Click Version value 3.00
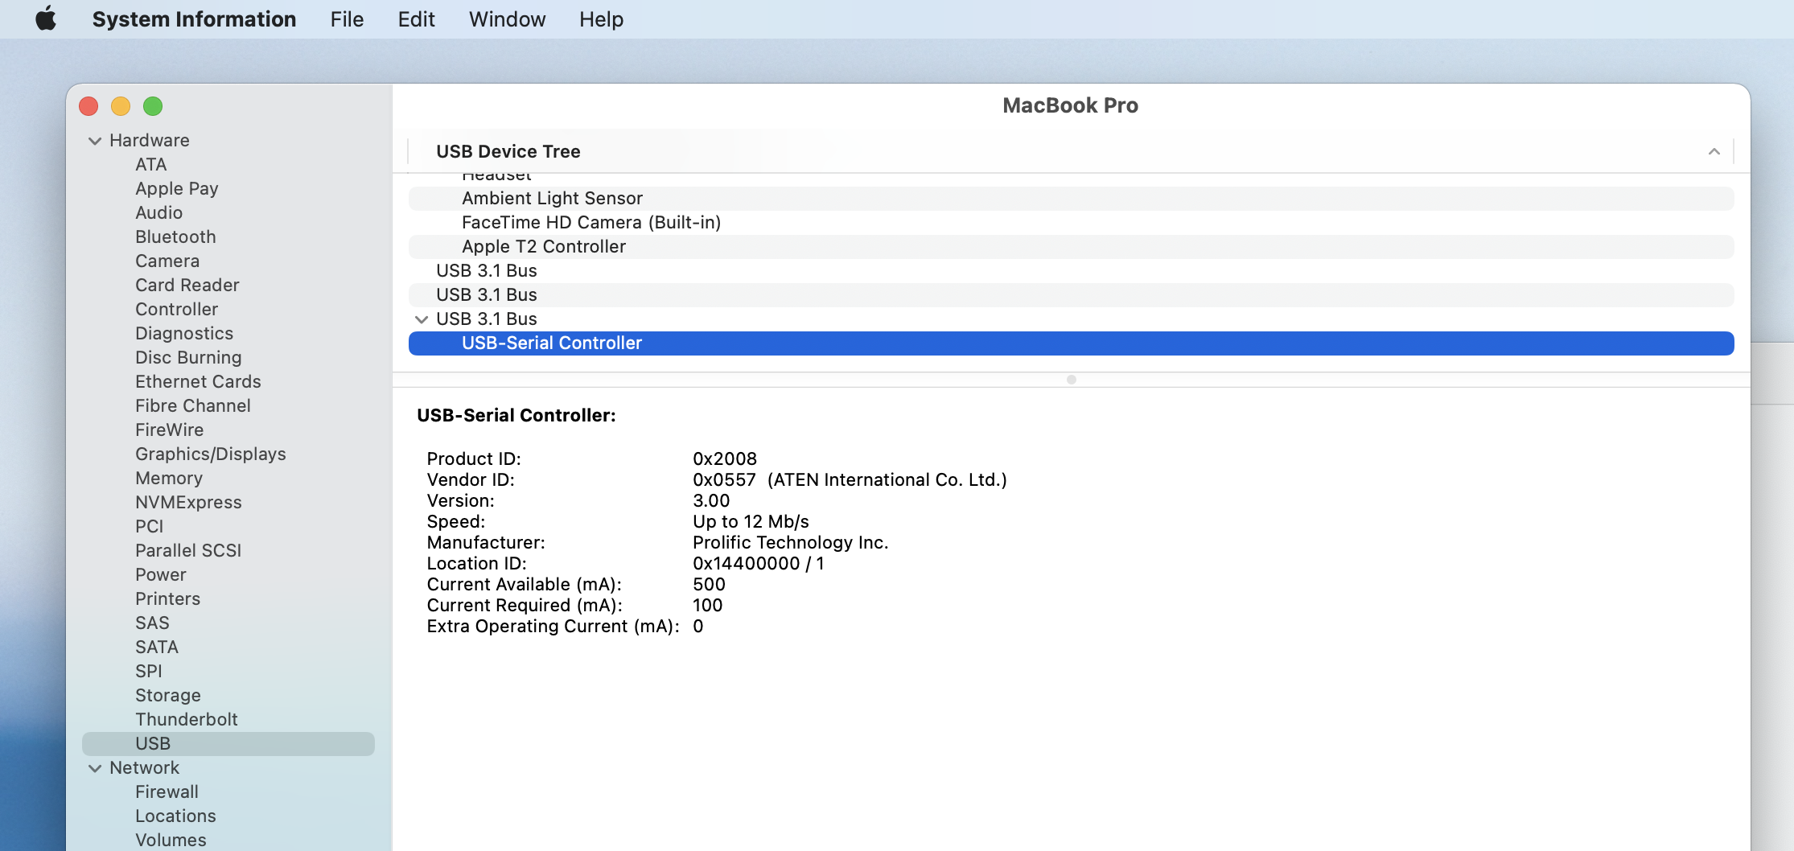This screenshot has width=1794, height=851. point(711,500)
